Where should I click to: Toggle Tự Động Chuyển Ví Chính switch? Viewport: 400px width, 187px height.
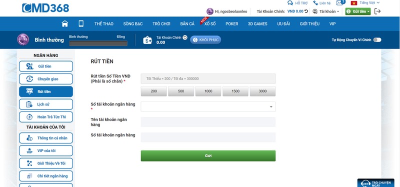(x=377, y=40)
